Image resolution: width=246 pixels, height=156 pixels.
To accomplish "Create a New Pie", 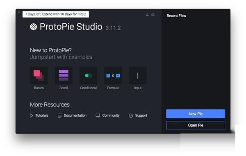I will pyautogui.click(x=196, y=114).
